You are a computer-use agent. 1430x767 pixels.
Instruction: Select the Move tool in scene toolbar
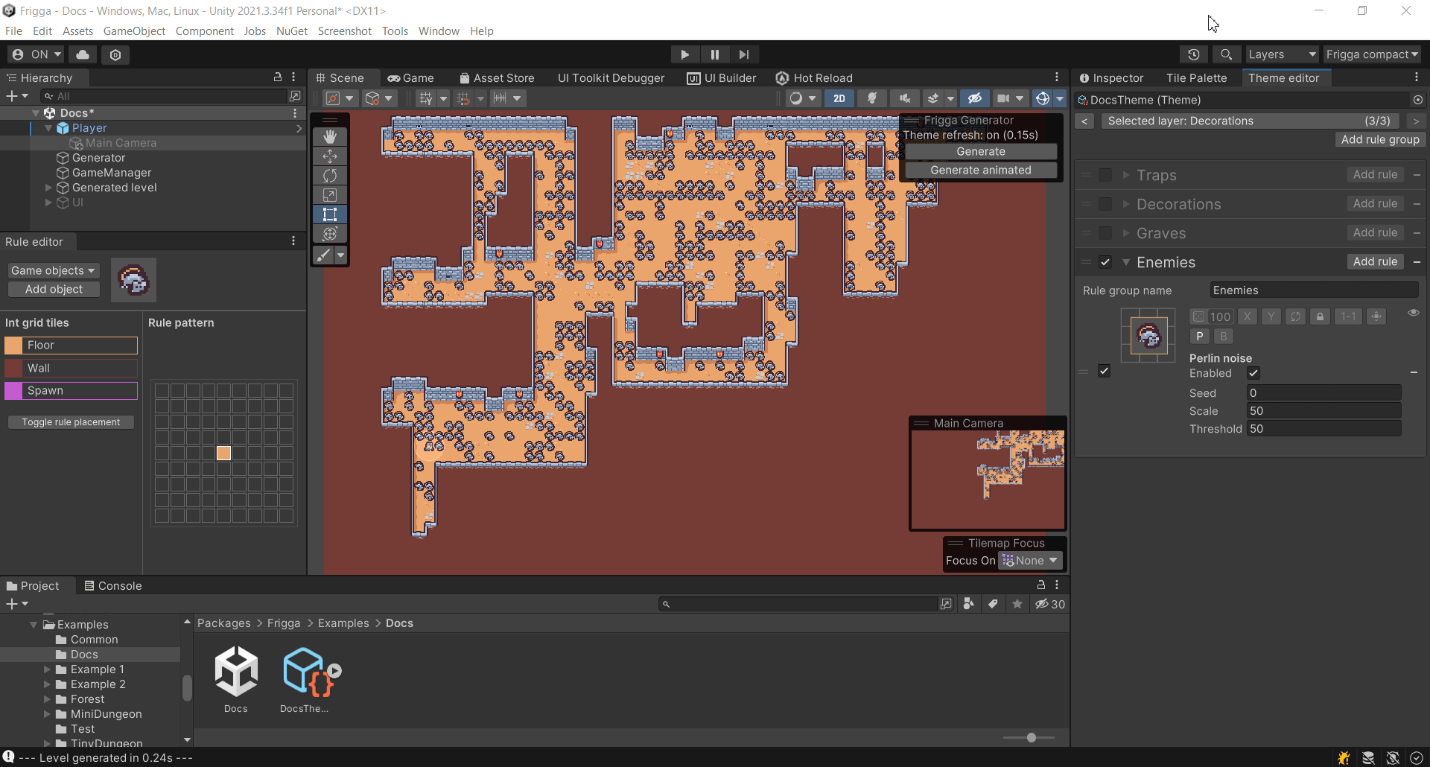click(x=330, y=156)
